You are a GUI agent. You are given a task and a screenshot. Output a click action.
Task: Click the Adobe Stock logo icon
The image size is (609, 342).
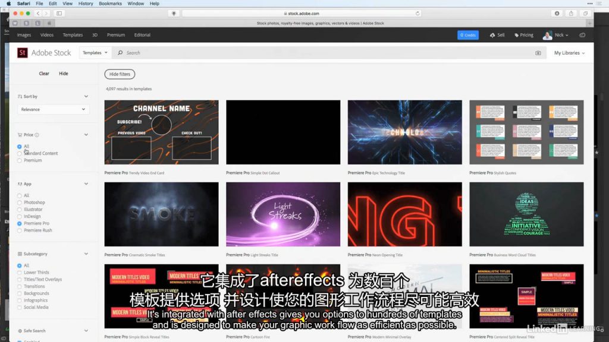tap(23, 53)
